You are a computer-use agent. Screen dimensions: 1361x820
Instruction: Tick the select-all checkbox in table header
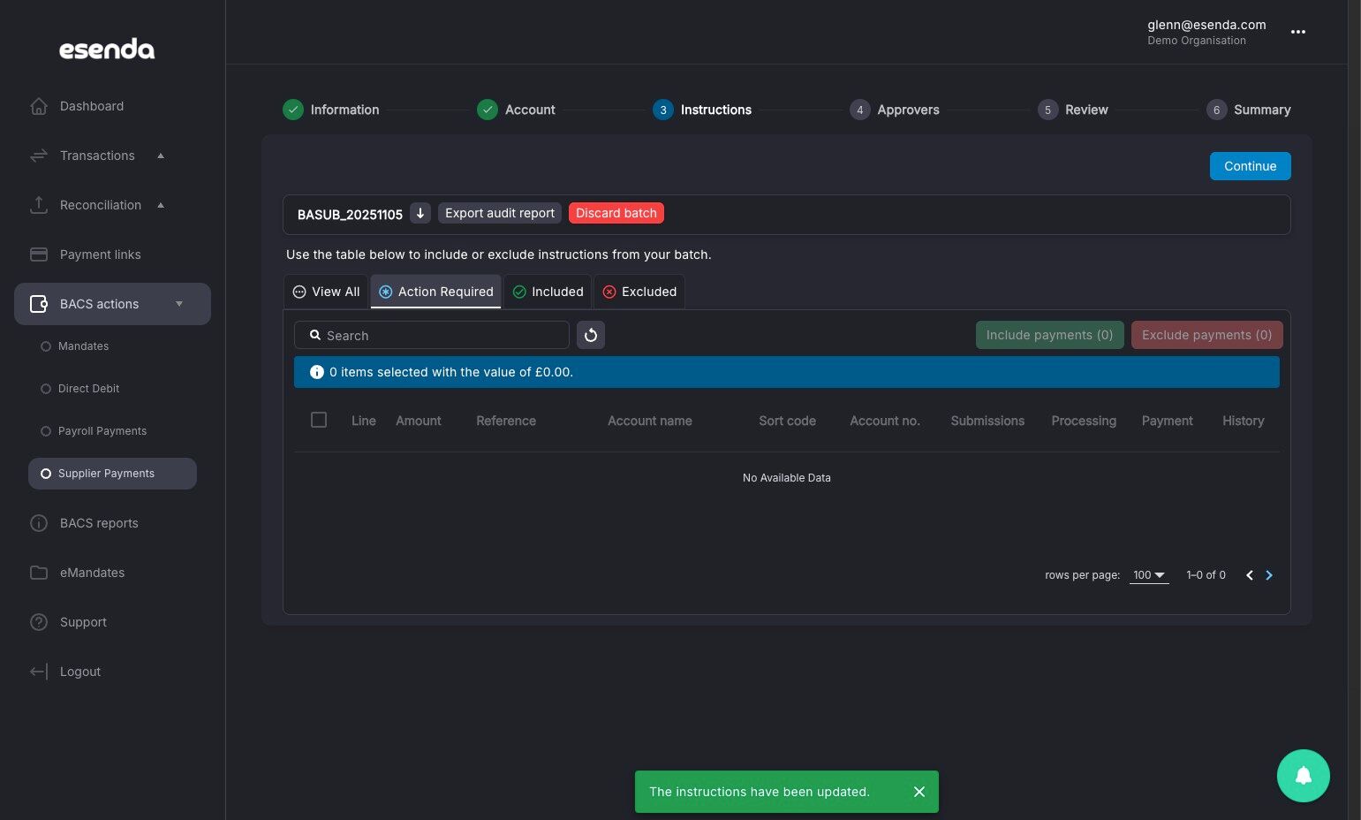coord(319,420)
